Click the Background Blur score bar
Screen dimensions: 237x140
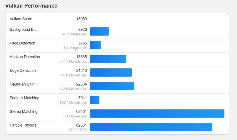click(x=99, y=31)
